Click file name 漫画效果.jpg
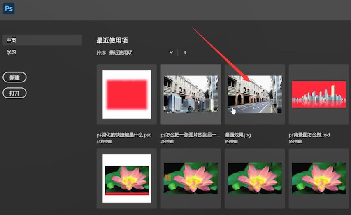The image size is (351, 215). point(238,135)
